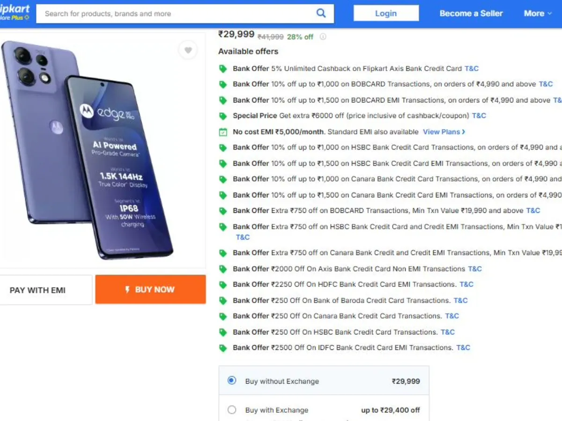Click the Available offers heading

click(x=248, y=51)
